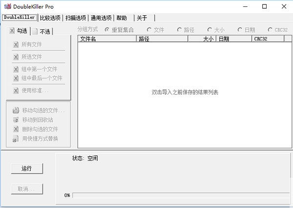Click the DoubleKiller Pro app icon in title bar
The width and height of the screenshot is (293, 208).
8,6
